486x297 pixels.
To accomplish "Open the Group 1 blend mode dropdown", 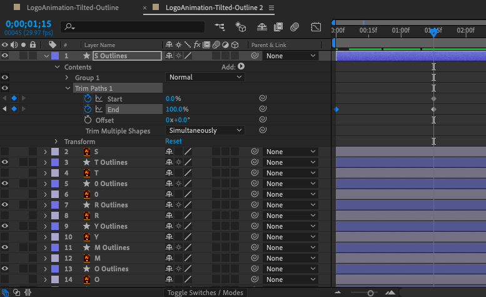I will 205,77.
